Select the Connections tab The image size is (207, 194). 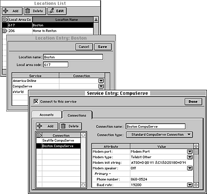pyautogui.click(x=77, y=115)
